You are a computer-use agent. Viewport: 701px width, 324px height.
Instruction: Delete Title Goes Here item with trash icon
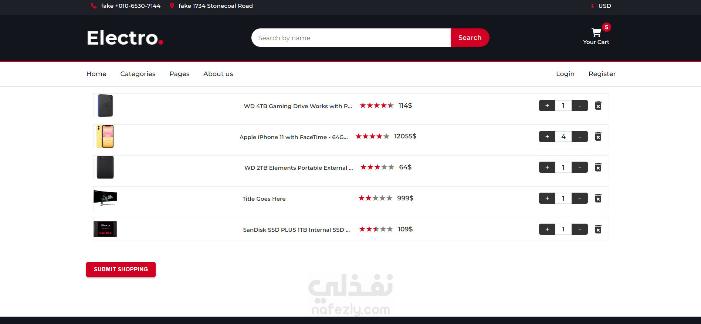tap(598, 199)
